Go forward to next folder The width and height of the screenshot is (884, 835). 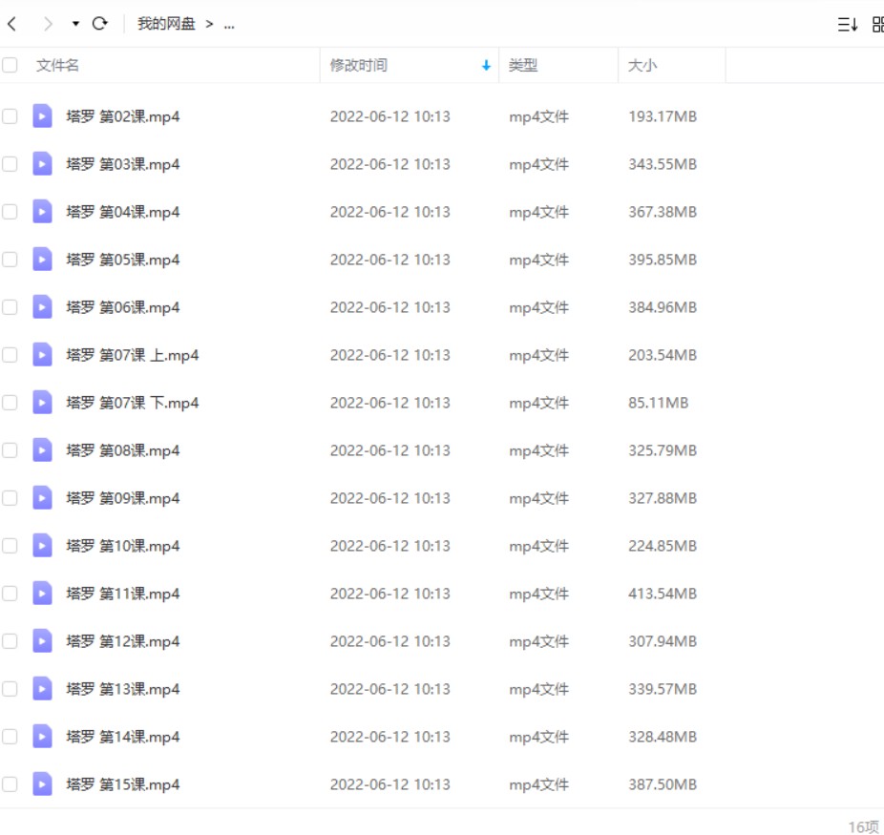[48, 24]
